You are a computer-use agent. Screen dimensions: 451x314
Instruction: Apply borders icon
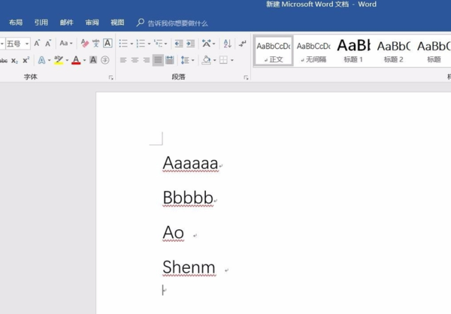[223, 60]
